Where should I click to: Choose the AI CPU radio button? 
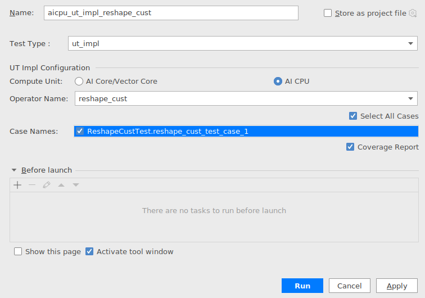tap(278, 82)
